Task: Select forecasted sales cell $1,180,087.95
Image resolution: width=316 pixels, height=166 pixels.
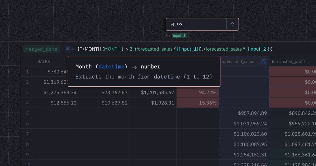Action: 244,144
